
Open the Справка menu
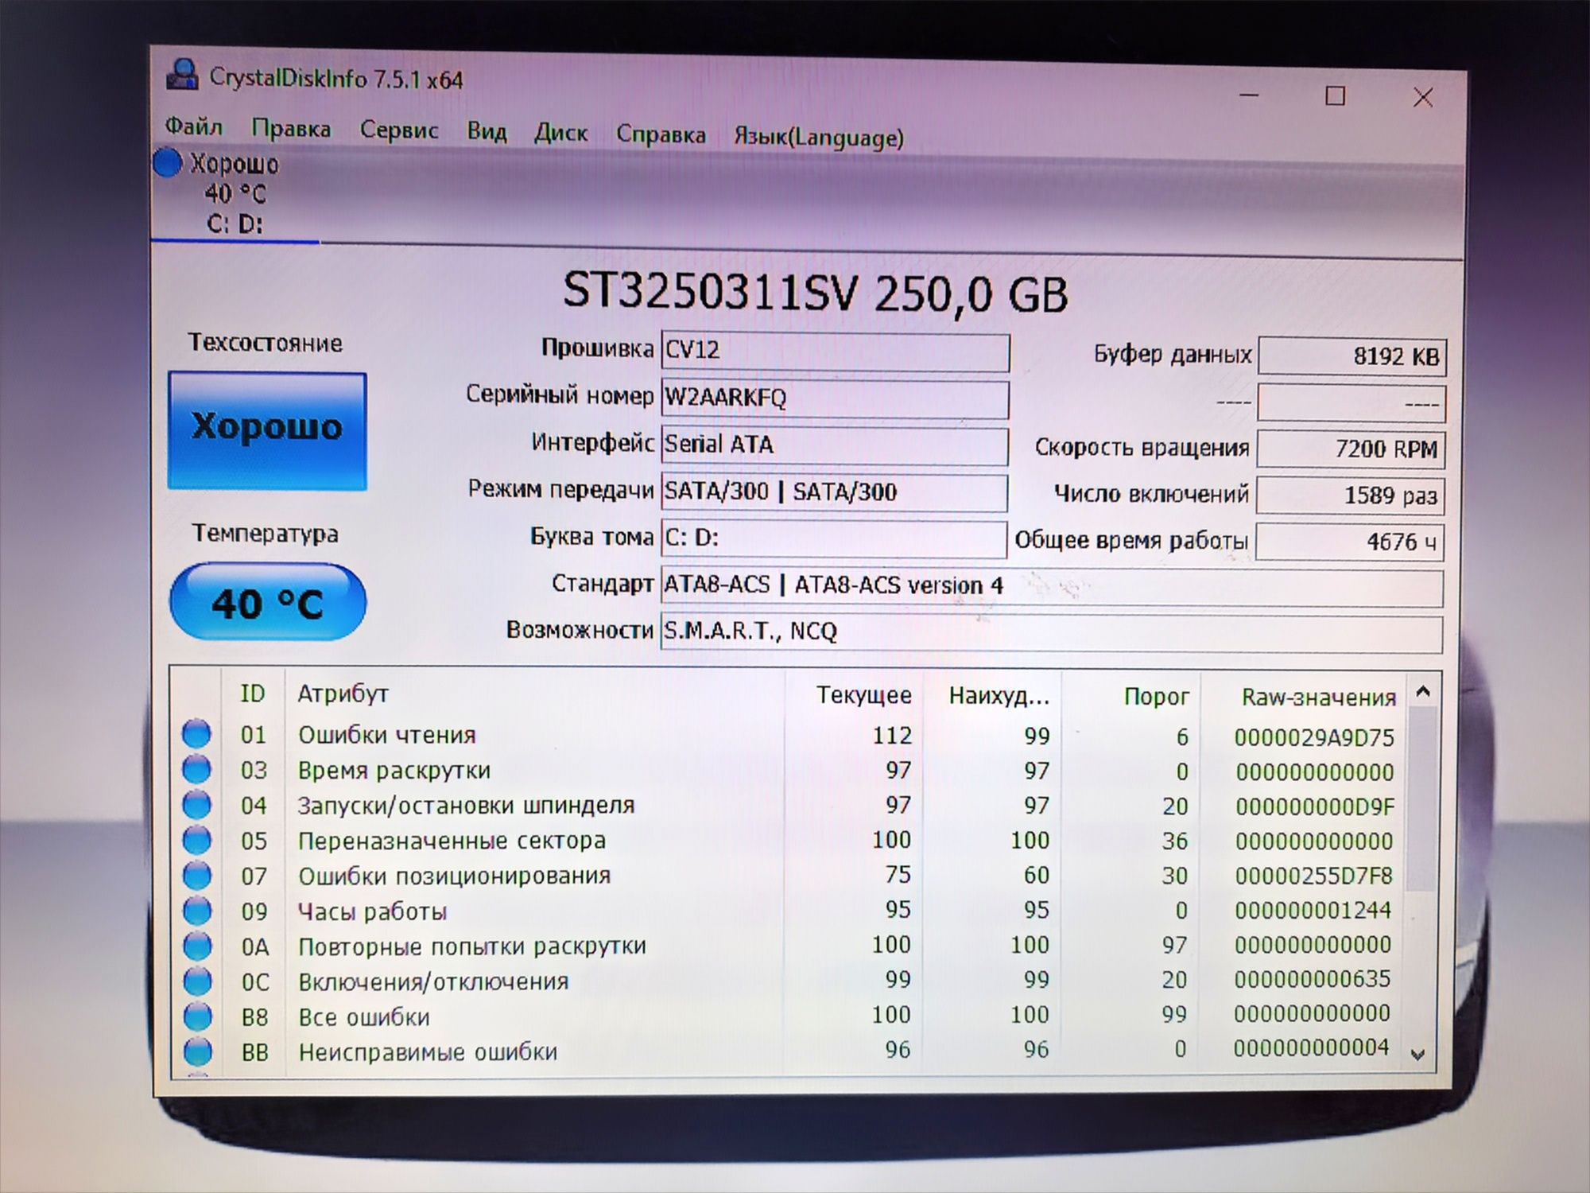(x=661, y=134)
